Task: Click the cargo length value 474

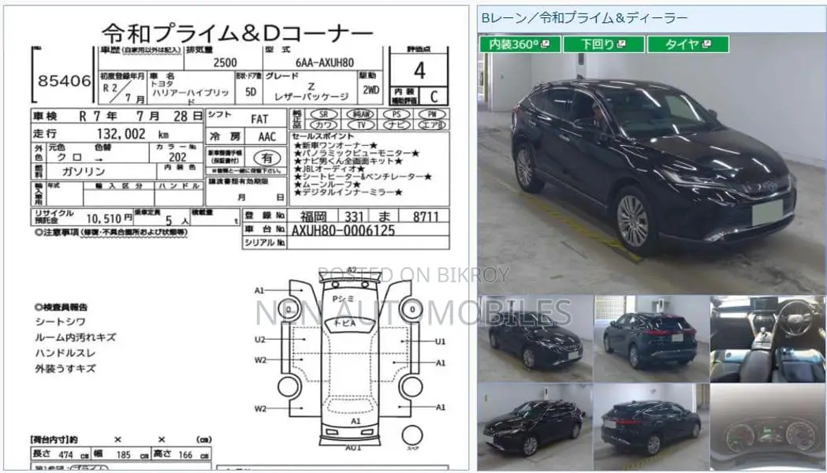Action: click(x=66, y=455)
